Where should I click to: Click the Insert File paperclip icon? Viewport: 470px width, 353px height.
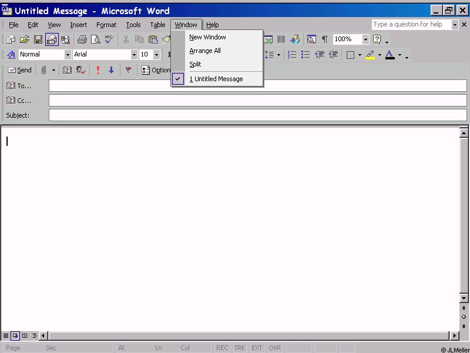click(x=43, y=70)
